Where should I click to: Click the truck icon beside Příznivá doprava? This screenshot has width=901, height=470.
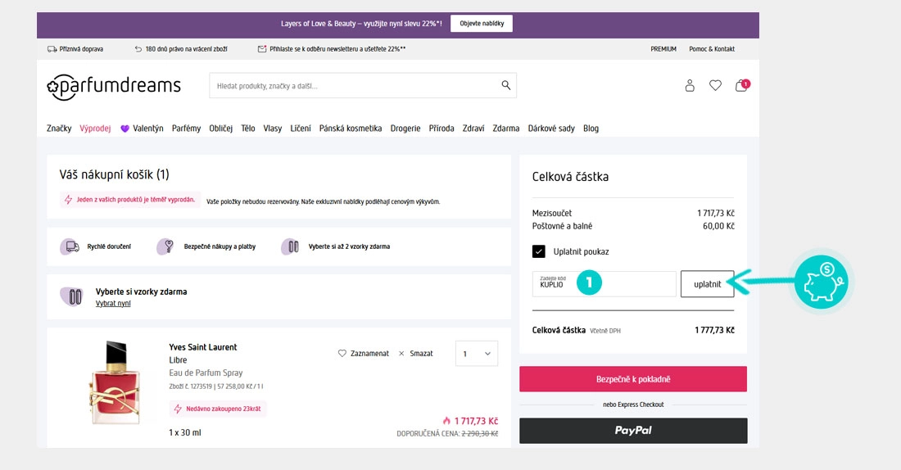pyautogui.click(x=52, y=49)
